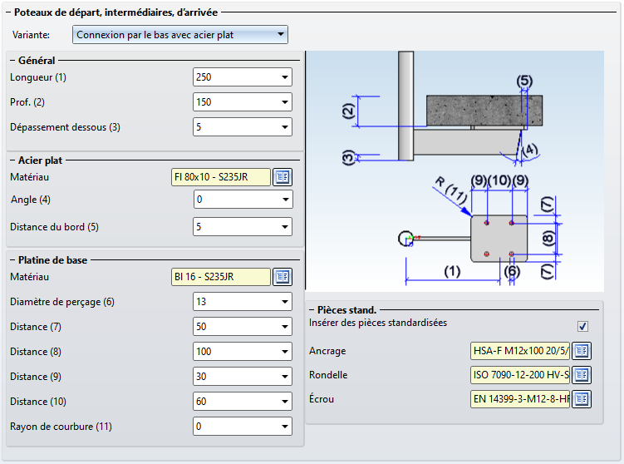
Task: Open Diamètre de perçage (6) dropdown
Action: tap(285, 302)
